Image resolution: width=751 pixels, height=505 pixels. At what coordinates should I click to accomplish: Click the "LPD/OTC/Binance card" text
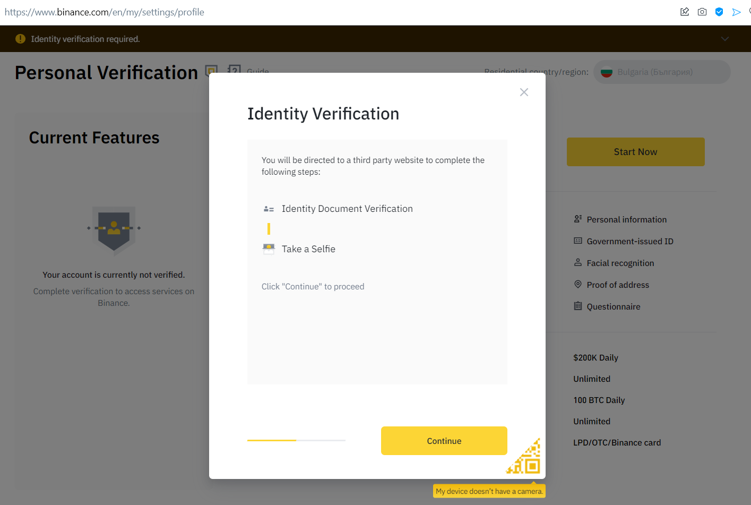tap(617, 442)
